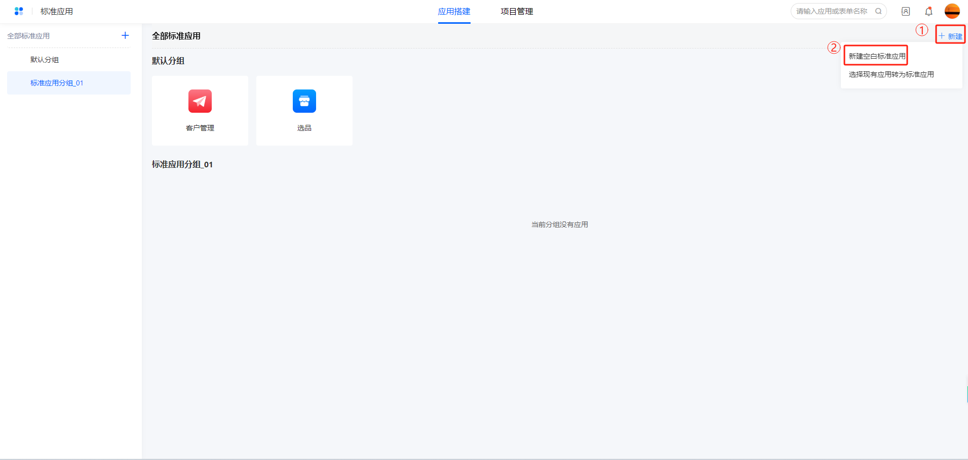The image size is (968, 460).
Task: Click the 客户管理 app name label
Action: (200, 128)
